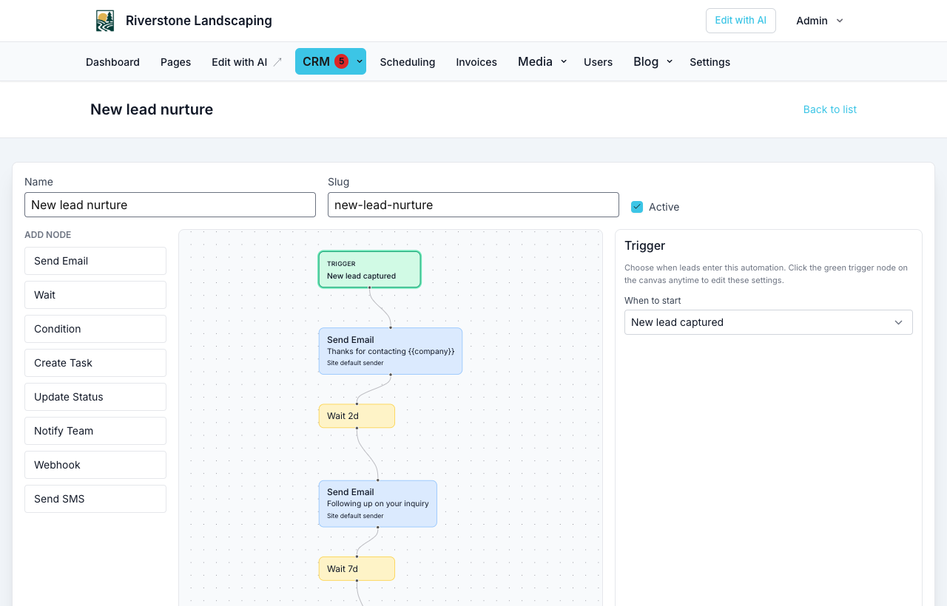947x606 pixels.
Task: Select the Following up on your inquiry node
Action: coord(378,504)
